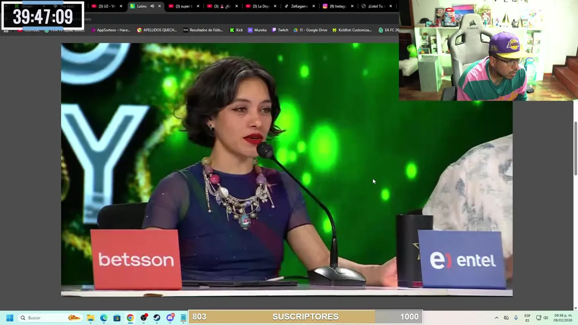The image size is (578, 325).
Task: Close the "(3) La Dep" tab
Action: tap(275, 6)
